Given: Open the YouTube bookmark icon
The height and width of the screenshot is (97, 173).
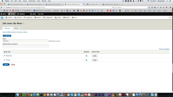Looking at the screenshot, I should click(x=108, y=11).
